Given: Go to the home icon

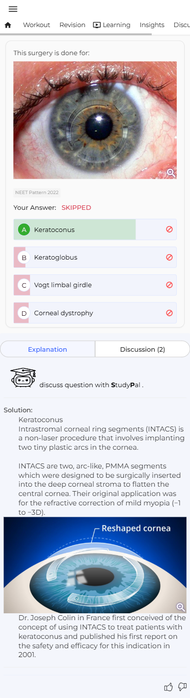Looking at the screenshot, I should [x=8, y=25].
